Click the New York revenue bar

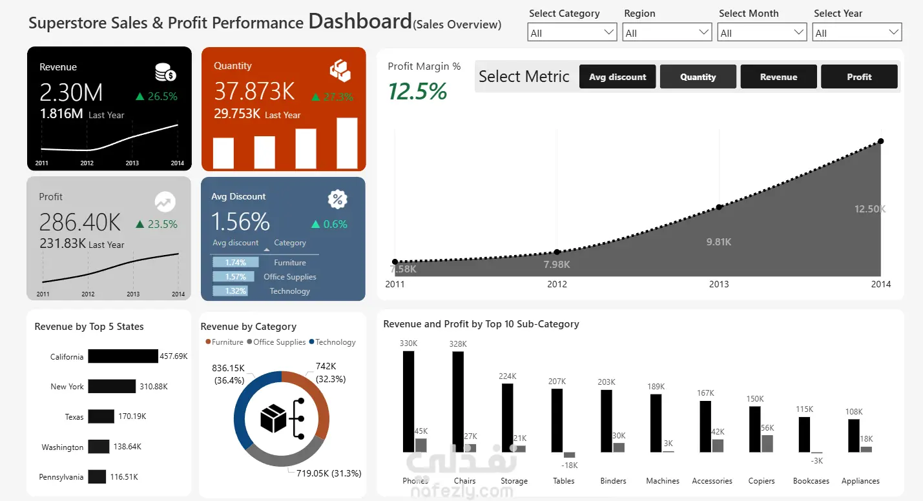pos(112,386)
